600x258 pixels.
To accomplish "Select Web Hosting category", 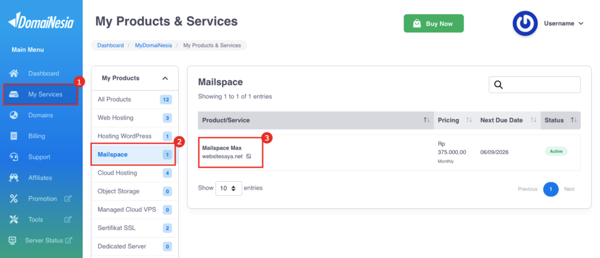I will point(135,118).
